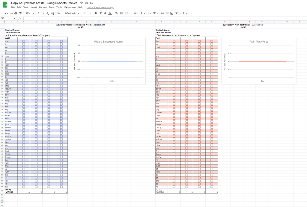Open the functions sigma button

pyautogui.click(x=184, y=13)
